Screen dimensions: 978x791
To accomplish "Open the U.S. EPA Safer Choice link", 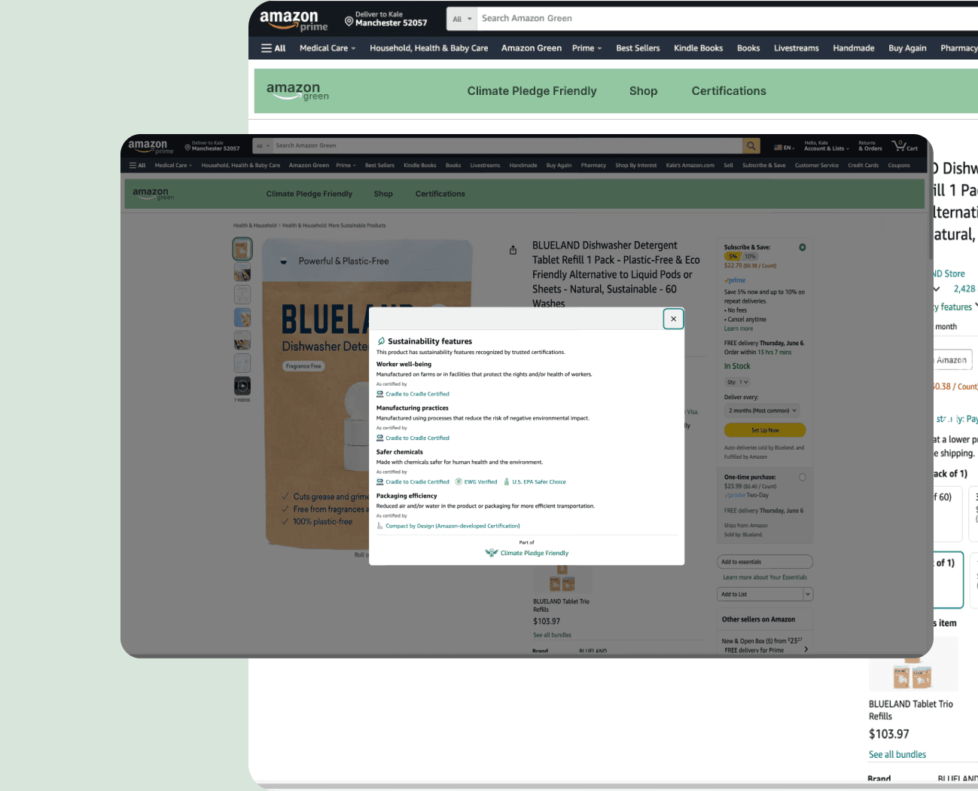I will point(539,482).
